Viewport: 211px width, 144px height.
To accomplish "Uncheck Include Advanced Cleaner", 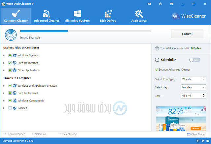I will click(157, 70).
